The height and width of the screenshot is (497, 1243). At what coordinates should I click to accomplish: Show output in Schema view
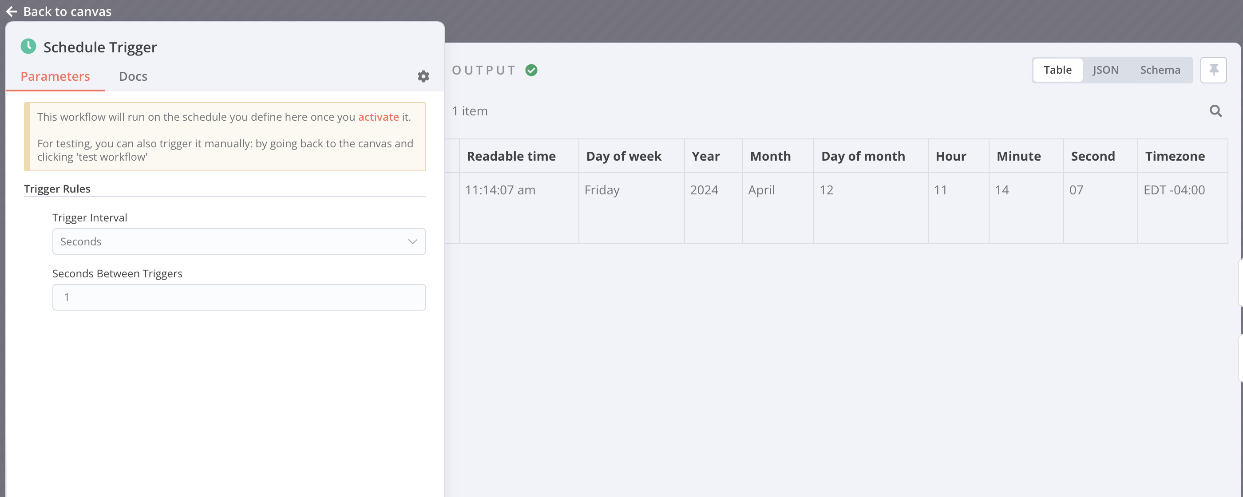1160,70
